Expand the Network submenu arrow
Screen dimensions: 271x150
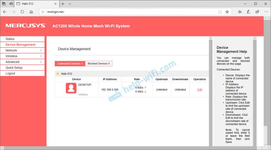[x=41, y=50]
